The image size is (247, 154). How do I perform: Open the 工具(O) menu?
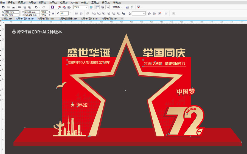(95, 2)
